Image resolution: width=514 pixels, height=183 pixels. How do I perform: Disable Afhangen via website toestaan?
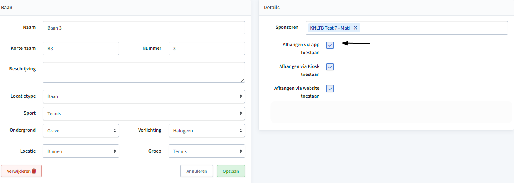tap(330, 89)
